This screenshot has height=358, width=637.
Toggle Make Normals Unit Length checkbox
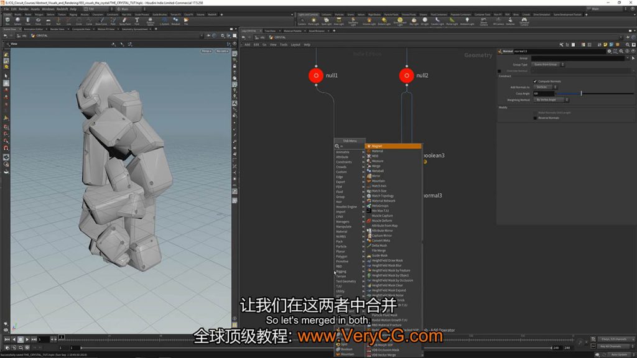point(535,112)
